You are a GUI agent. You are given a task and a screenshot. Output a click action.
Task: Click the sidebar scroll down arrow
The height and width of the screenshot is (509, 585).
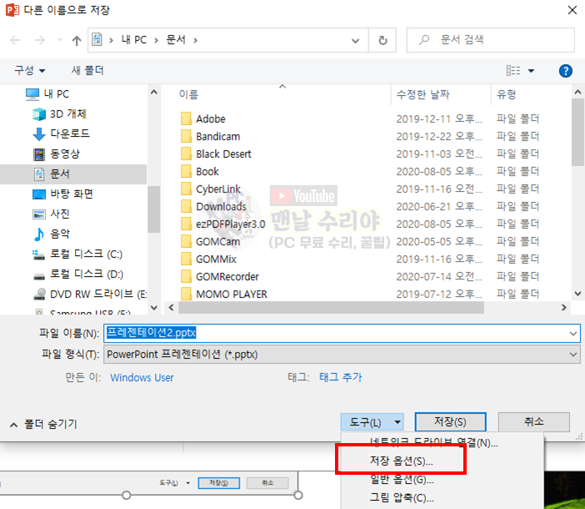click(154, 307)
